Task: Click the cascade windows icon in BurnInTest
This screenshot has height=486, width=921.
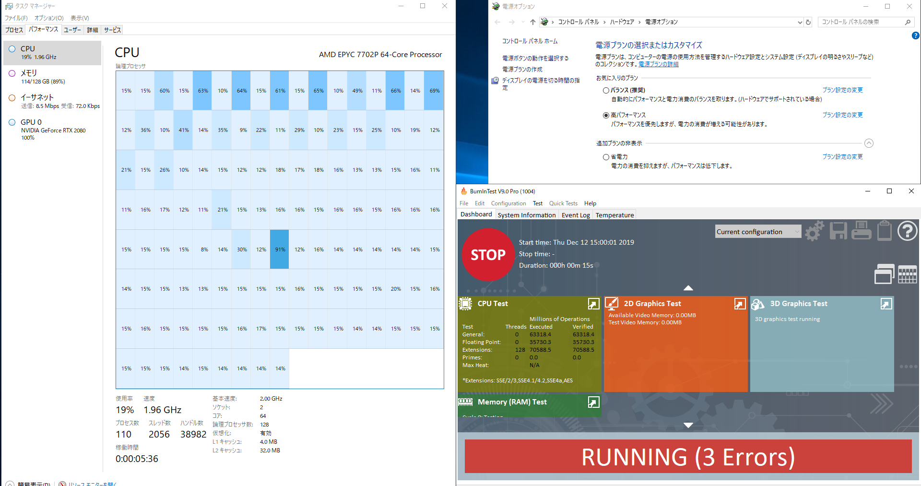Action: coord(884,274)
